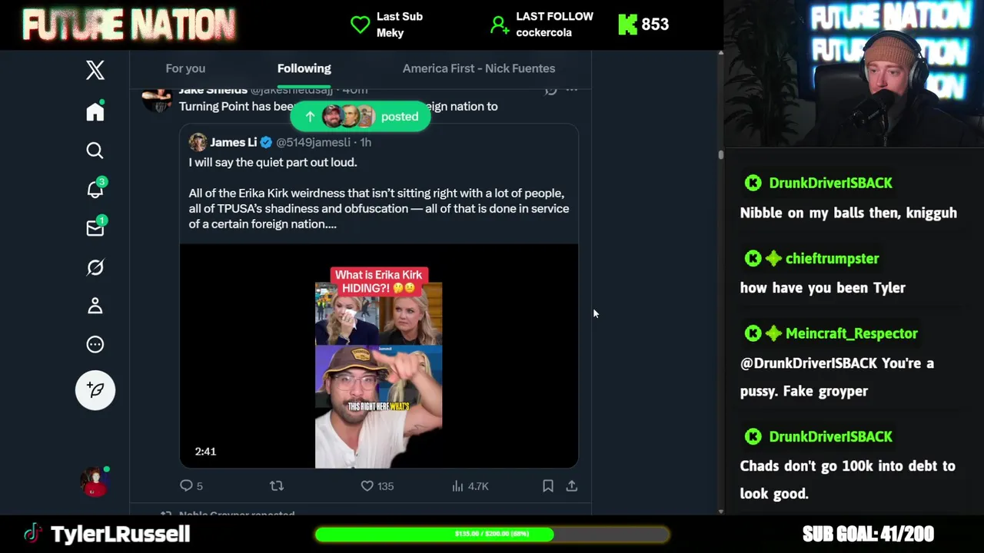Select the America First - Nick Fuentes tab
Screen dimensions: 984x553
click(479, 68)
